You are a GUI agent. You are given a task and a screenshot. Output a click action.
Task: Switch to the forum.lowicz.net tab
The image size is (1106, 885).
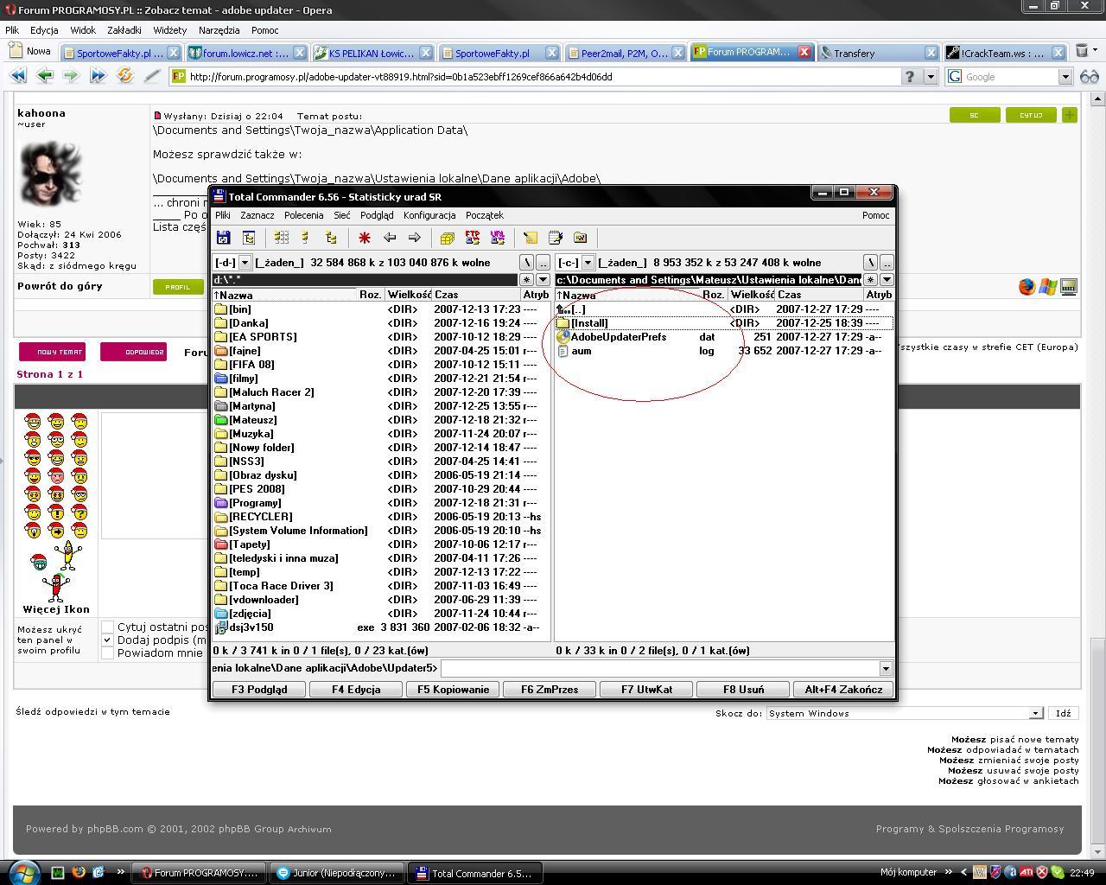click(x=246, y=53)
